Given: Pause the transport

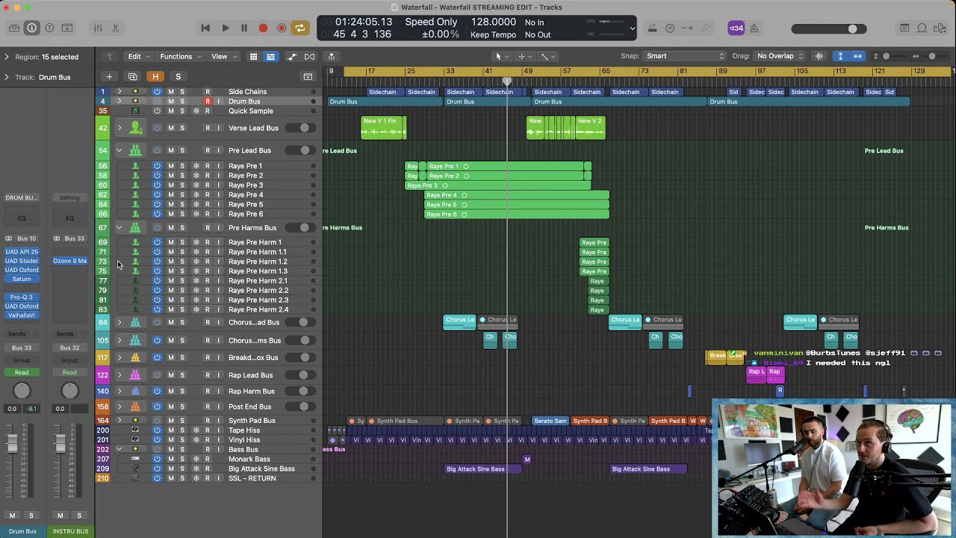Looking at the screenshot, I should (243, 28).
